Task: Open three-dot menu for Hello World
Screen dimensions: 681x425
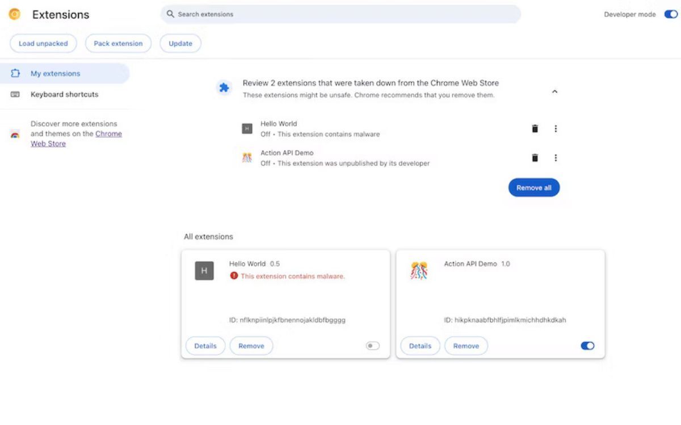Action: [556, 129]
